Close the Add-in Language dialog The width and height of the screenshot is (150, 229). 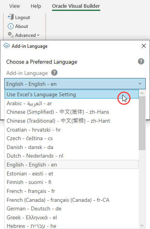[x=144, y=46]
